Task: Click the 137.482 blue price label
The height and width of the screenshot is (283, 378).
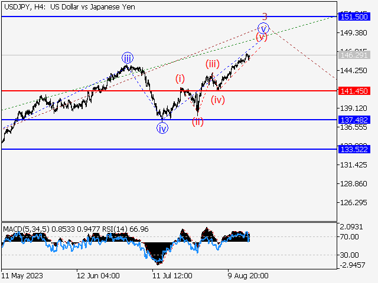Action: [x=354, y=120]
